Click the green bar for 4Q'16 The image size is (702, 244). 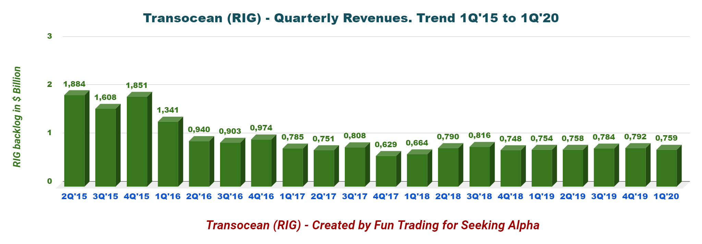click(264, 160)
